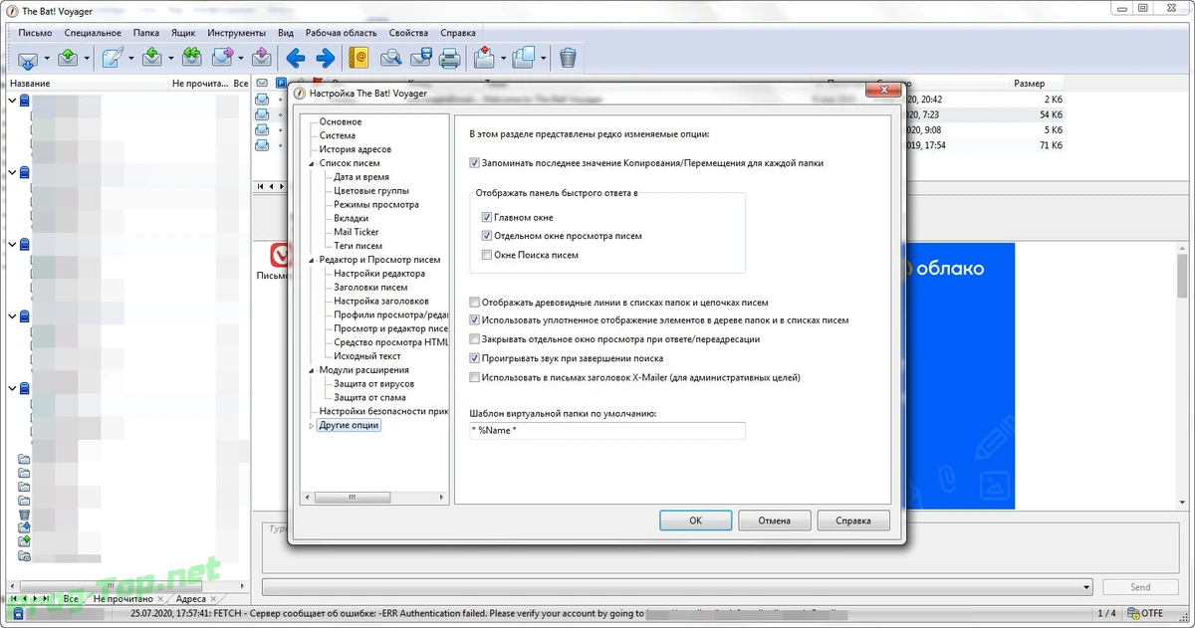
Task: Open the Ящик menu
Action: tap(184, 33)
